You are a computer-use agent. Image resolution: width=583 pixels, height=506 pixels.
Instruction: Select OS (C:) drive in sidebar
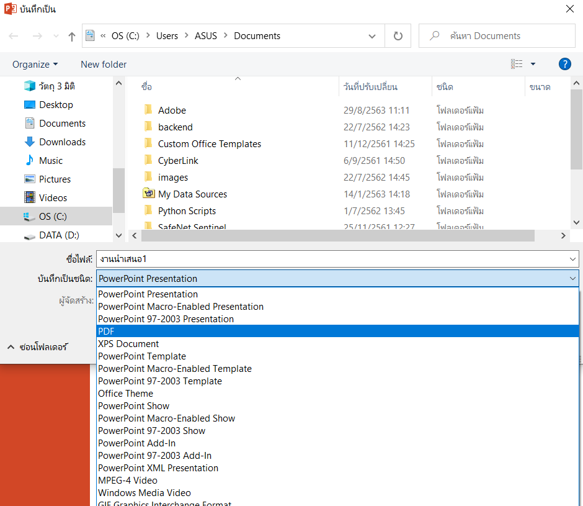coord(56,216)
